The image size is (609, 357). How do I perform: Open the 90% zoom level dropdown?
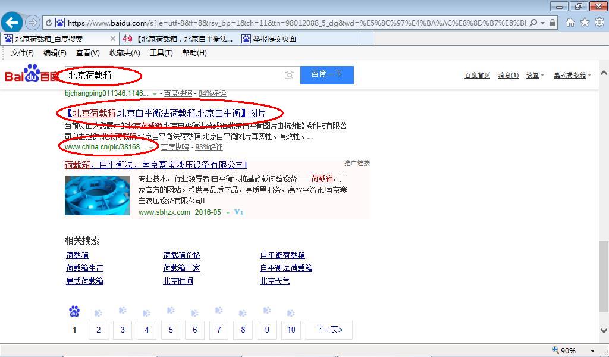[x=592, y=351]
